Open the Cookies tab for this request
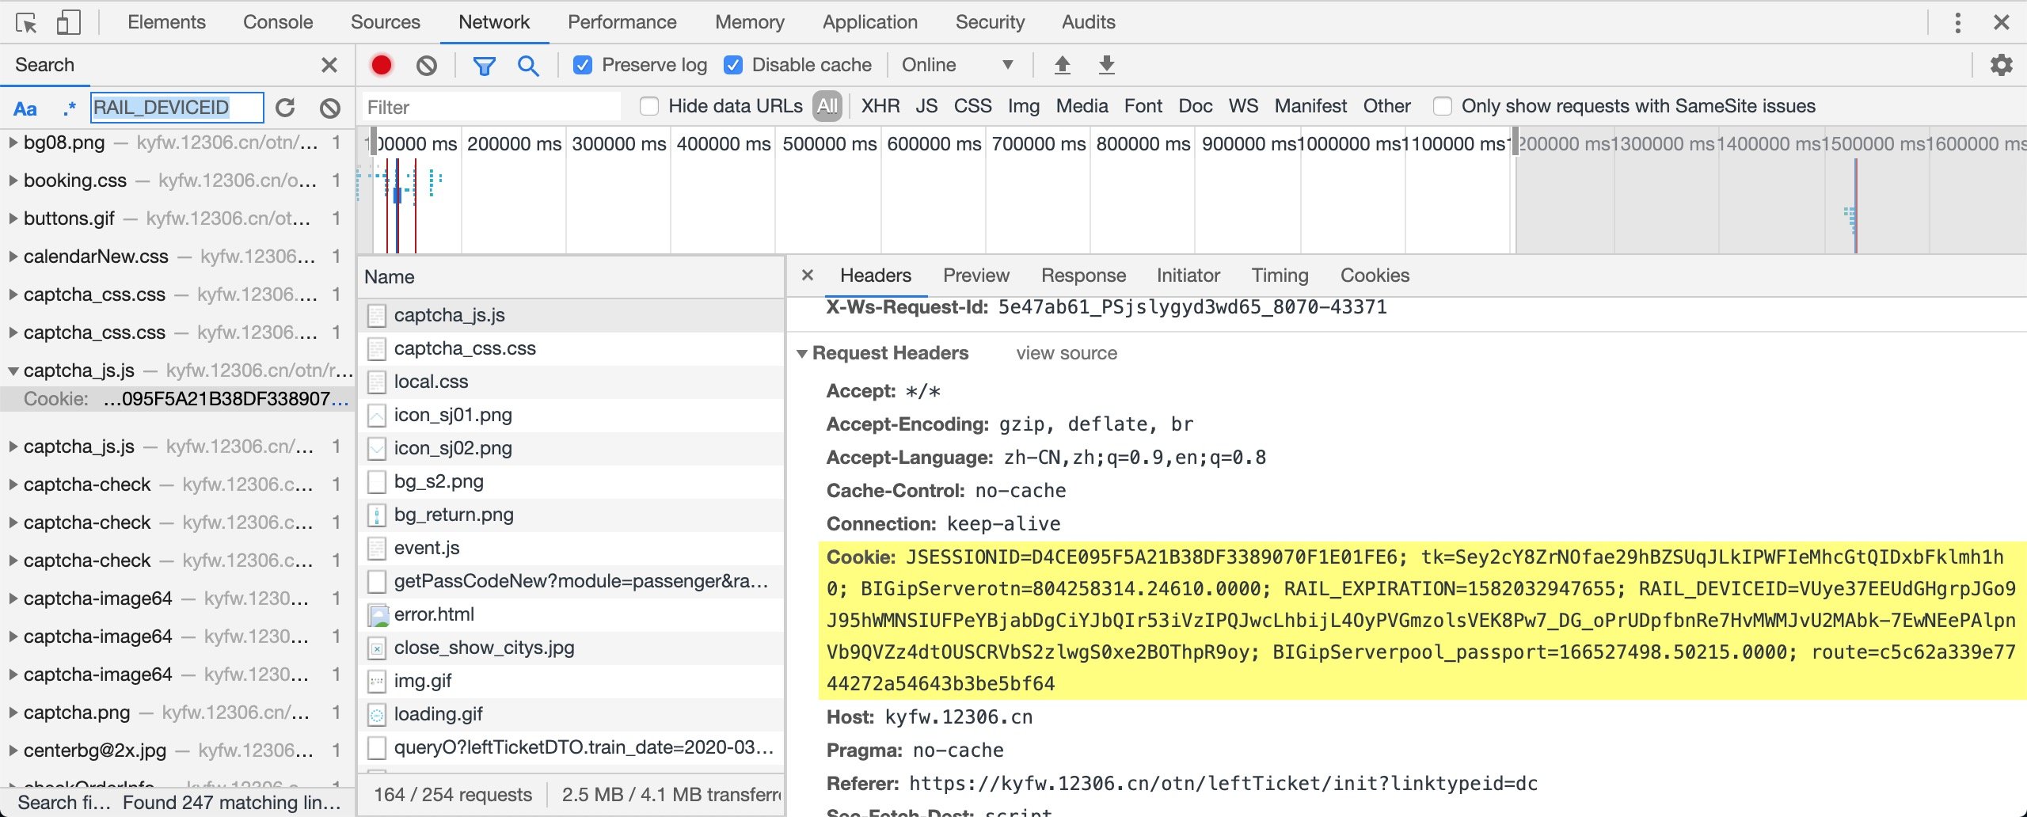This screenshot has width=2027, height=817. pyautogui.click(x=1375, y=275)
